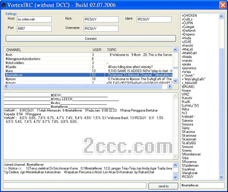This screenshot has height=192, width=228.
Task: Select user +pirate in user list
Action: (x=186, y=65)
